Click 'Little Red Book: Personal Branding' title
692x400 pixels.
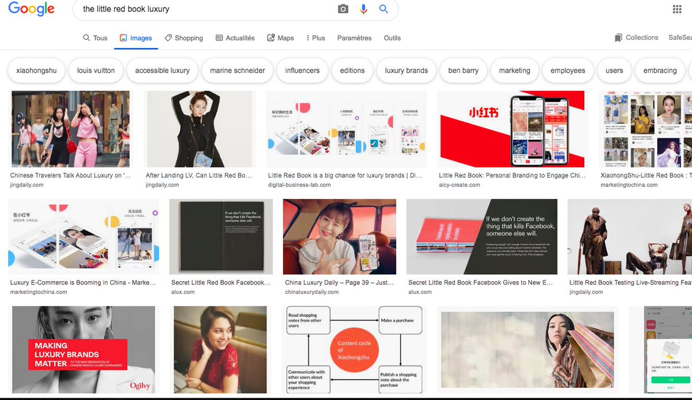[512, 175]
